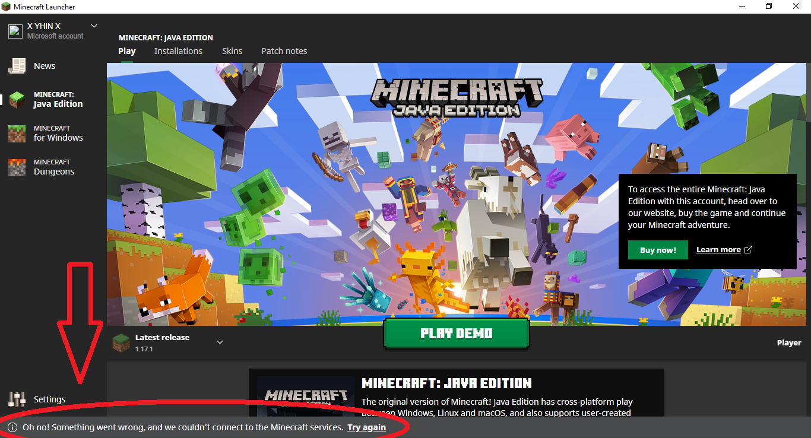Click the News newspaper icon
Viewport: 811px width, 438px height.
(17, 66)
